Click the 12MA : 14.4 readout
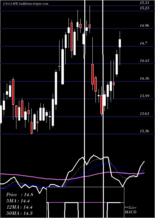155x218 pixels. [20, 207]
